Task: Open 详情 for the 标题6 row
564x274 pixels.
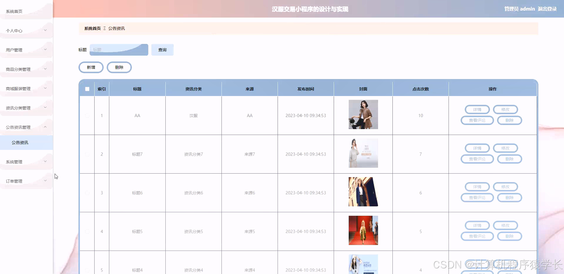Action: pyautogui.click(x=477, y=187)
